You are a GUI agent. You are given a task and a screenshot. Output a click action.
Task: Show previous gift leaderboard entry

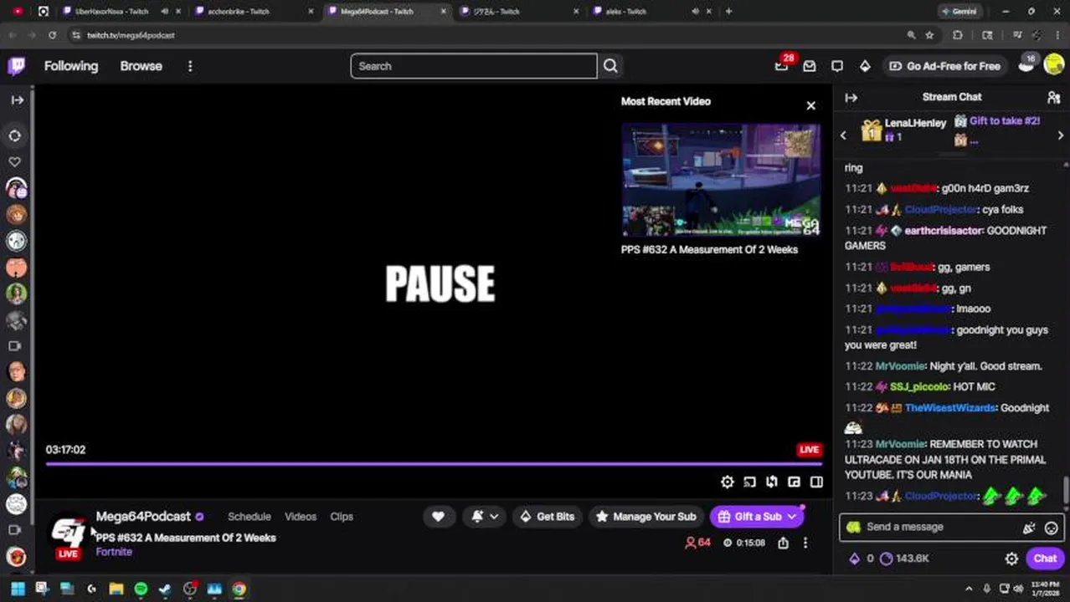coord(843,135)
